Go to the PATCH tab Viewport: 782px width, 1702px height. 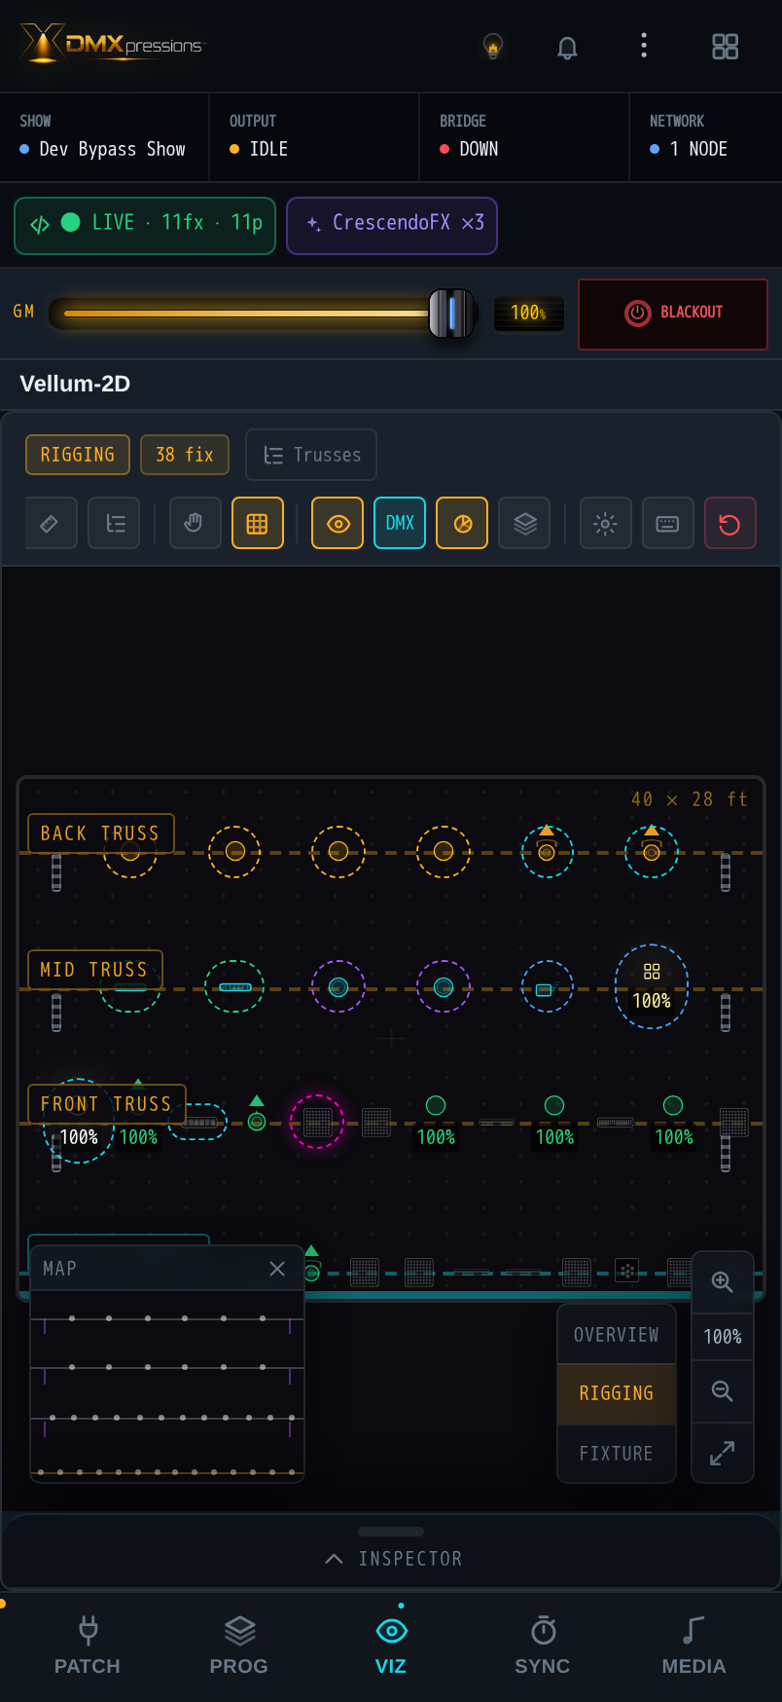[x=88, y=1646]
